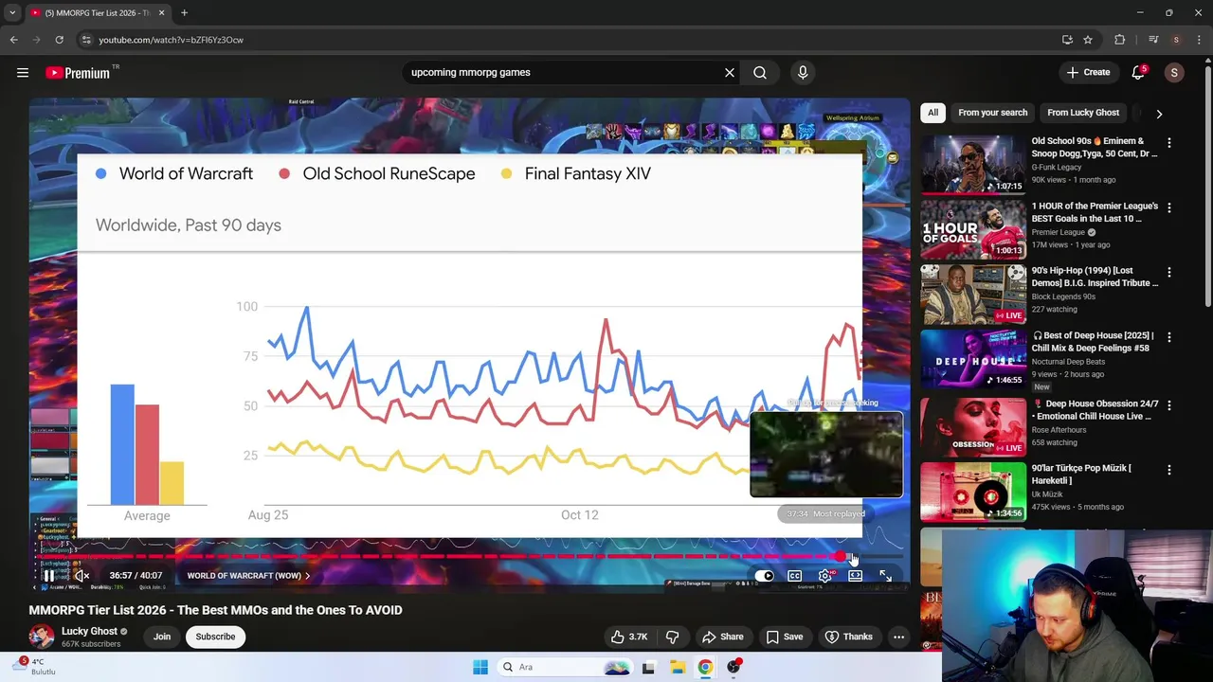Run search with the magnifier button
The height and width of the screenshot is (682, 1213).
[760, 72]
